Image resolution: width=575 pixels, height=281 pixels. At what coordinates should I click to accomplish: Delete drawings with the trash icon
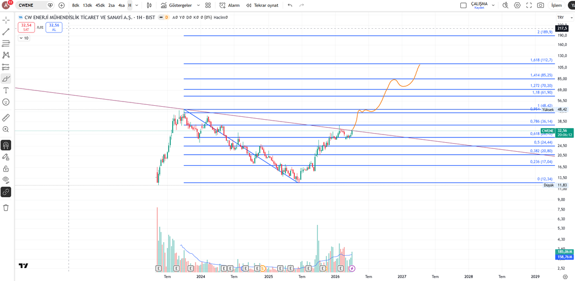pos(6,208)
